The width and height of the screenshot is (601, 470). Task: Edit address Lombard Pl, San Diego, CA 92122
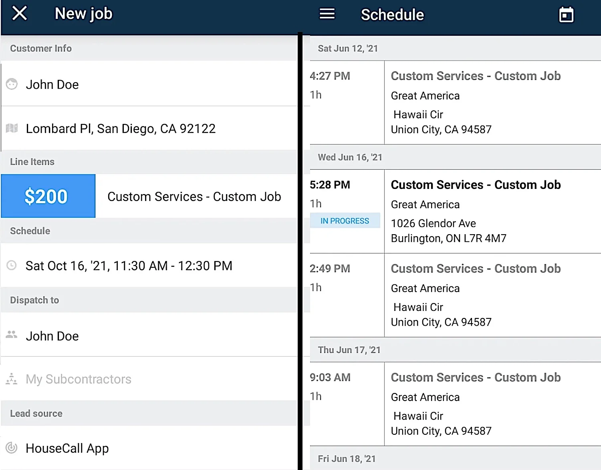(x=149, y=128)
